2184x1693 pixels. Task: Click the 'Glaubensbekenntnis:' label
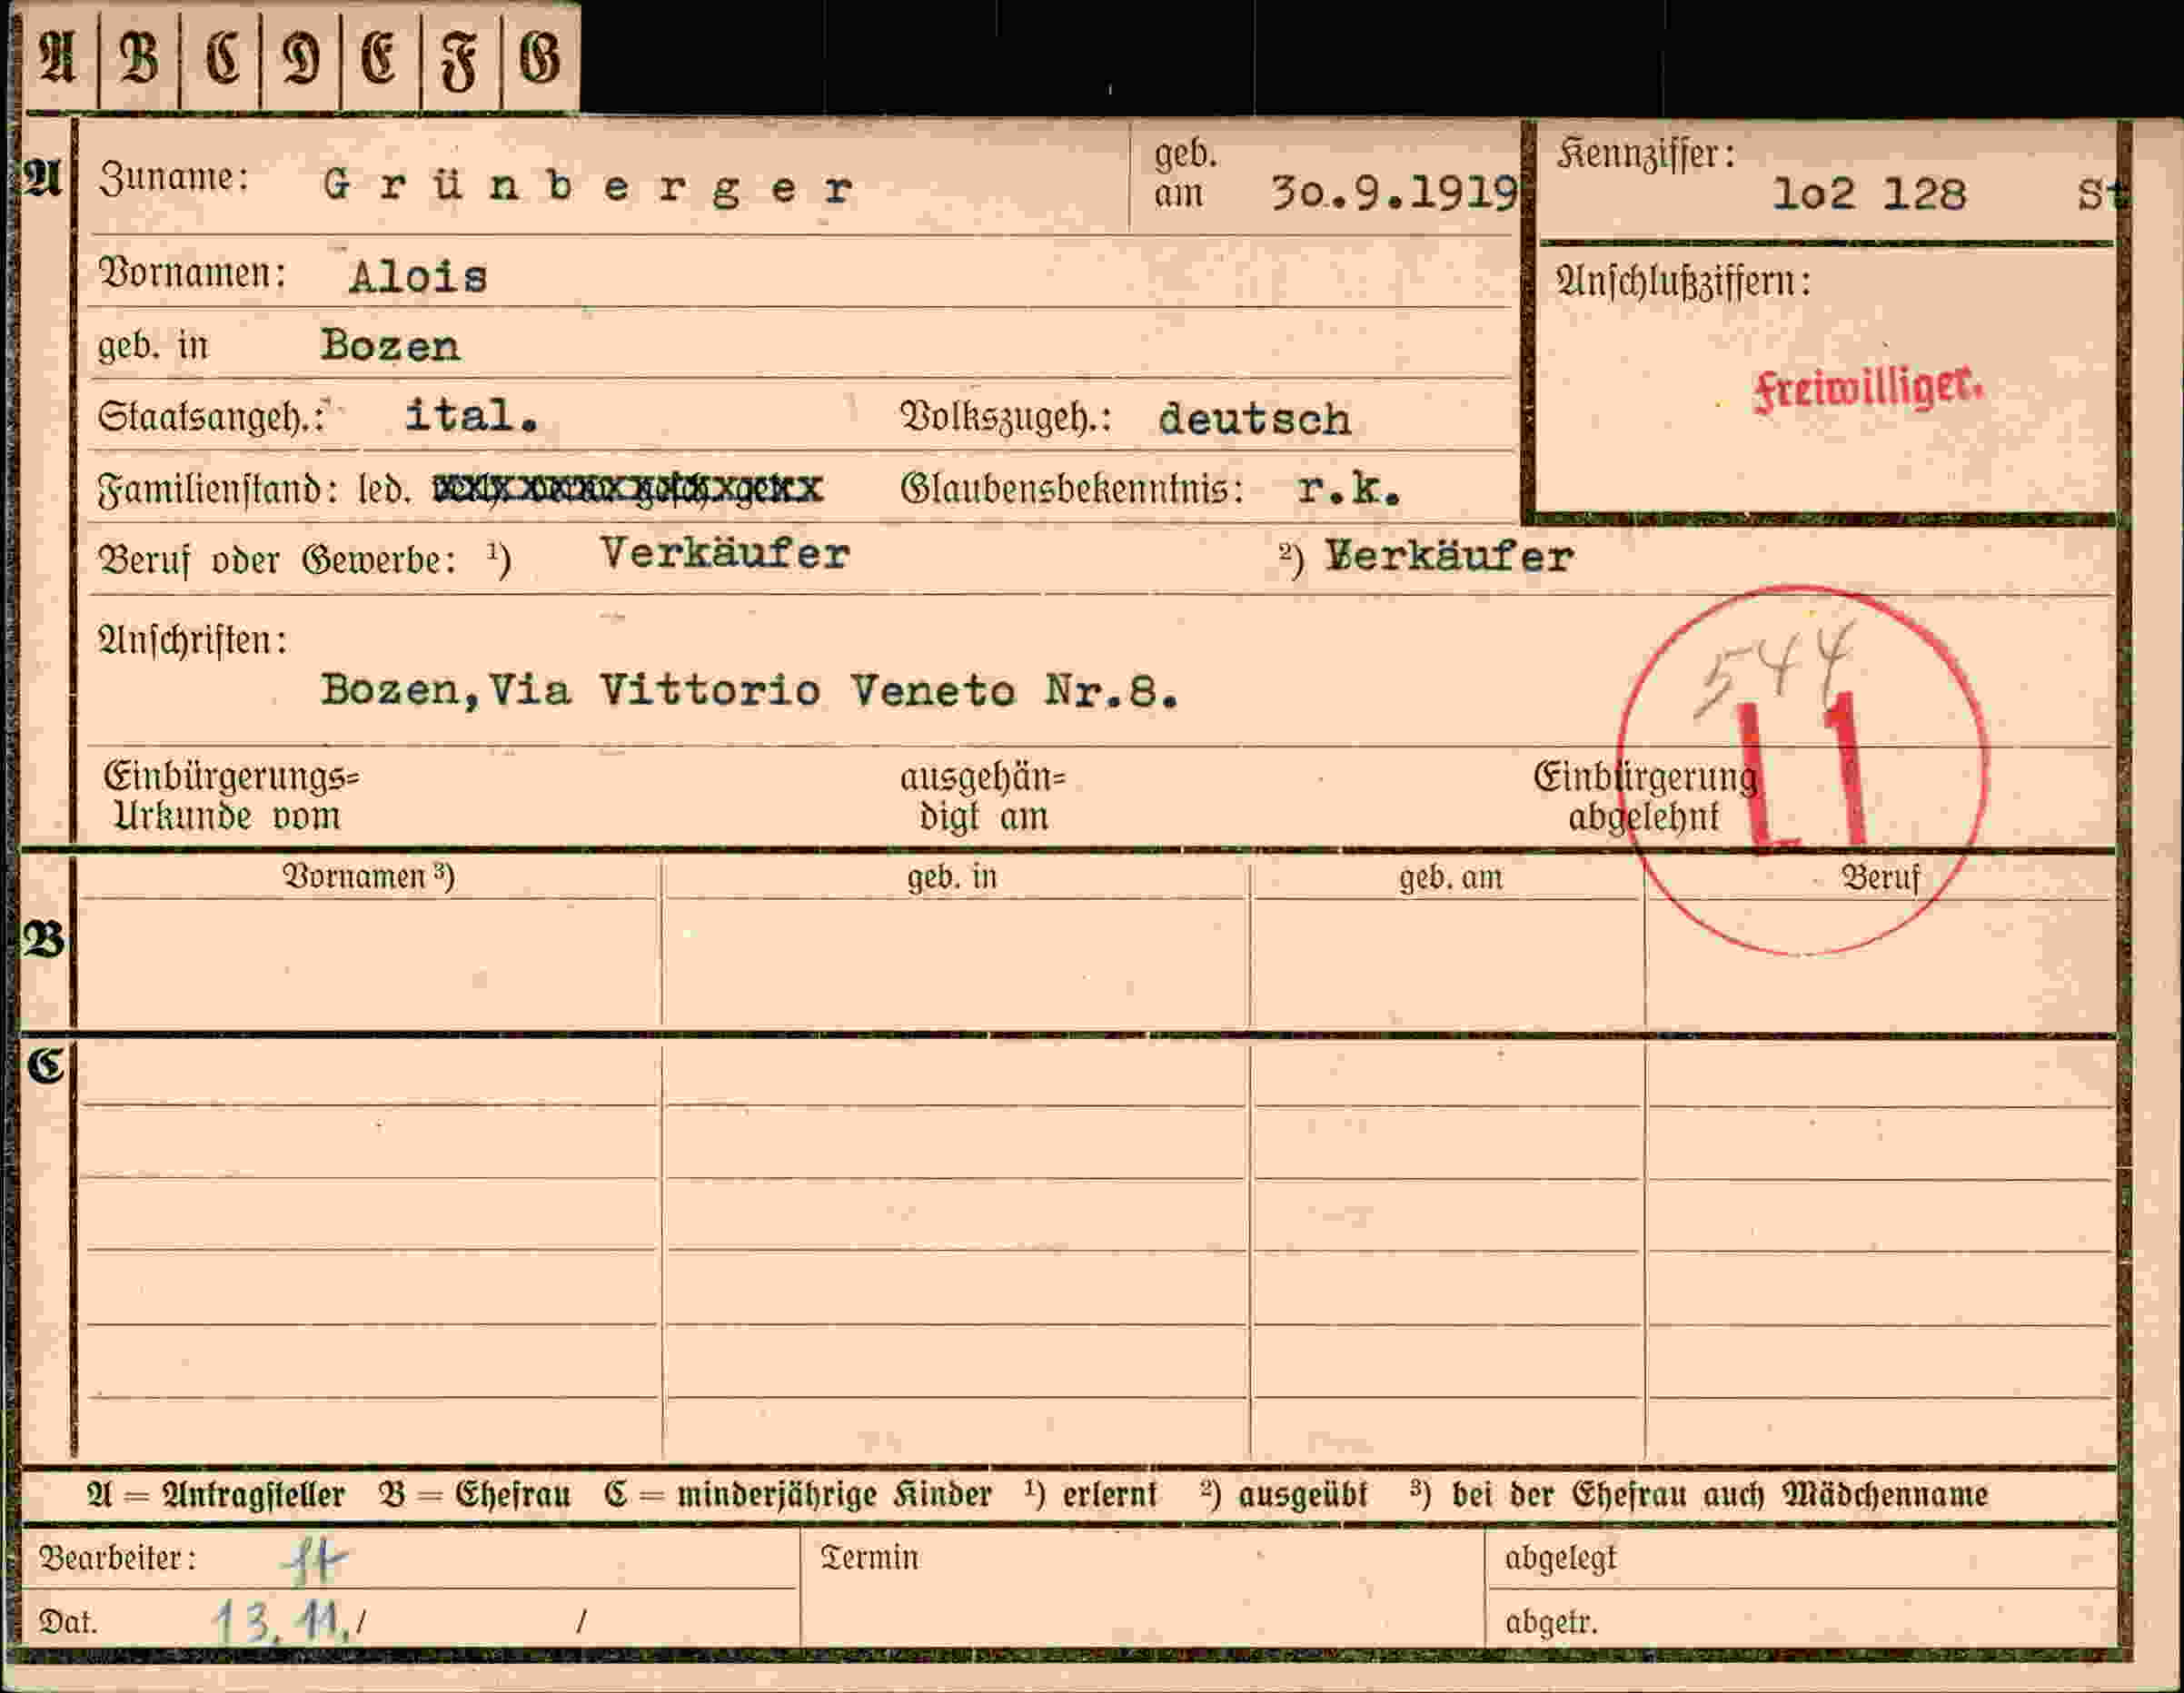(1072, 489)
